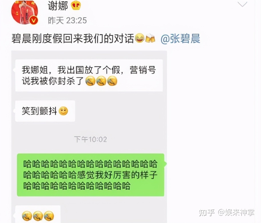Click the first emoji in bottom chat bubble
Screen dimensions: 261x223
coord(27,216)
